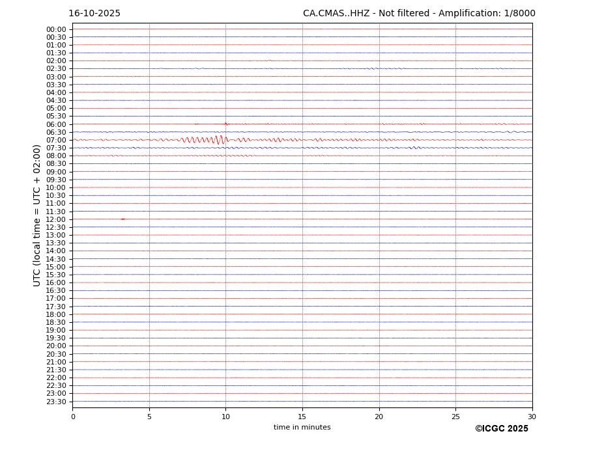Click the 23:30 row time label
This screenshot has width=604, height=453.
pos(56,402)
